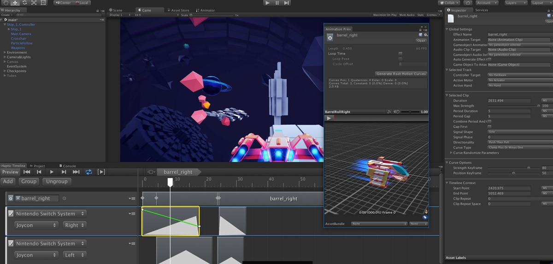Expand Camera&Lights in Hierarchy

pyautogui.click(x=5, y=57)
